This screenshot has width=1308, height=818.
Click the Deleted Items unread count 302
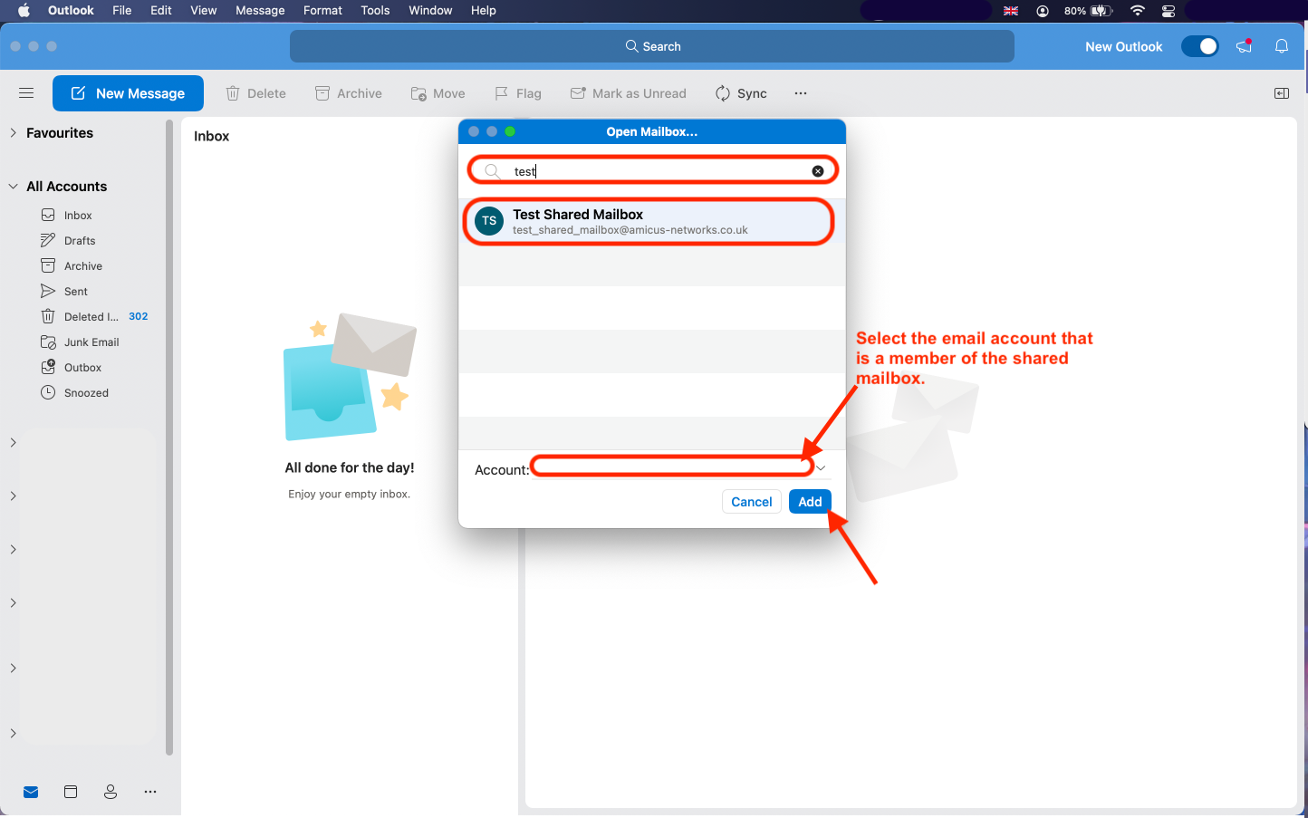click(139, 317)
